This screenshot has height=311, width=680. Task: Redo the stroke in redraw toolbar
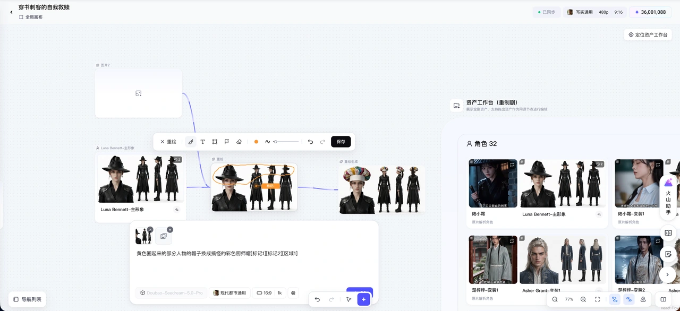322,142
